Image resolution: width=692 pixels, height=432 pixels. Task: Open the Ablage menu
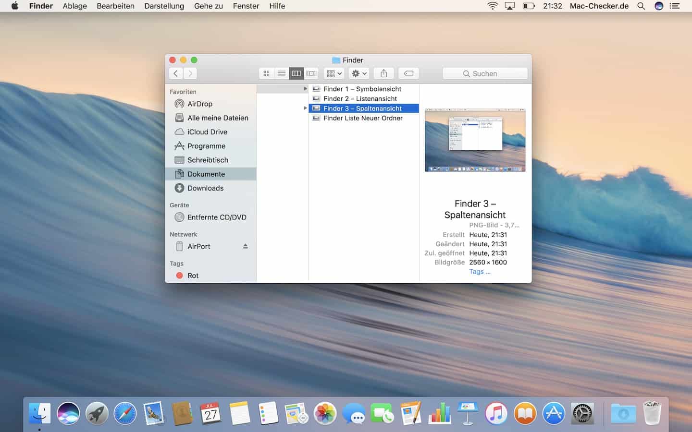[75, 6]
